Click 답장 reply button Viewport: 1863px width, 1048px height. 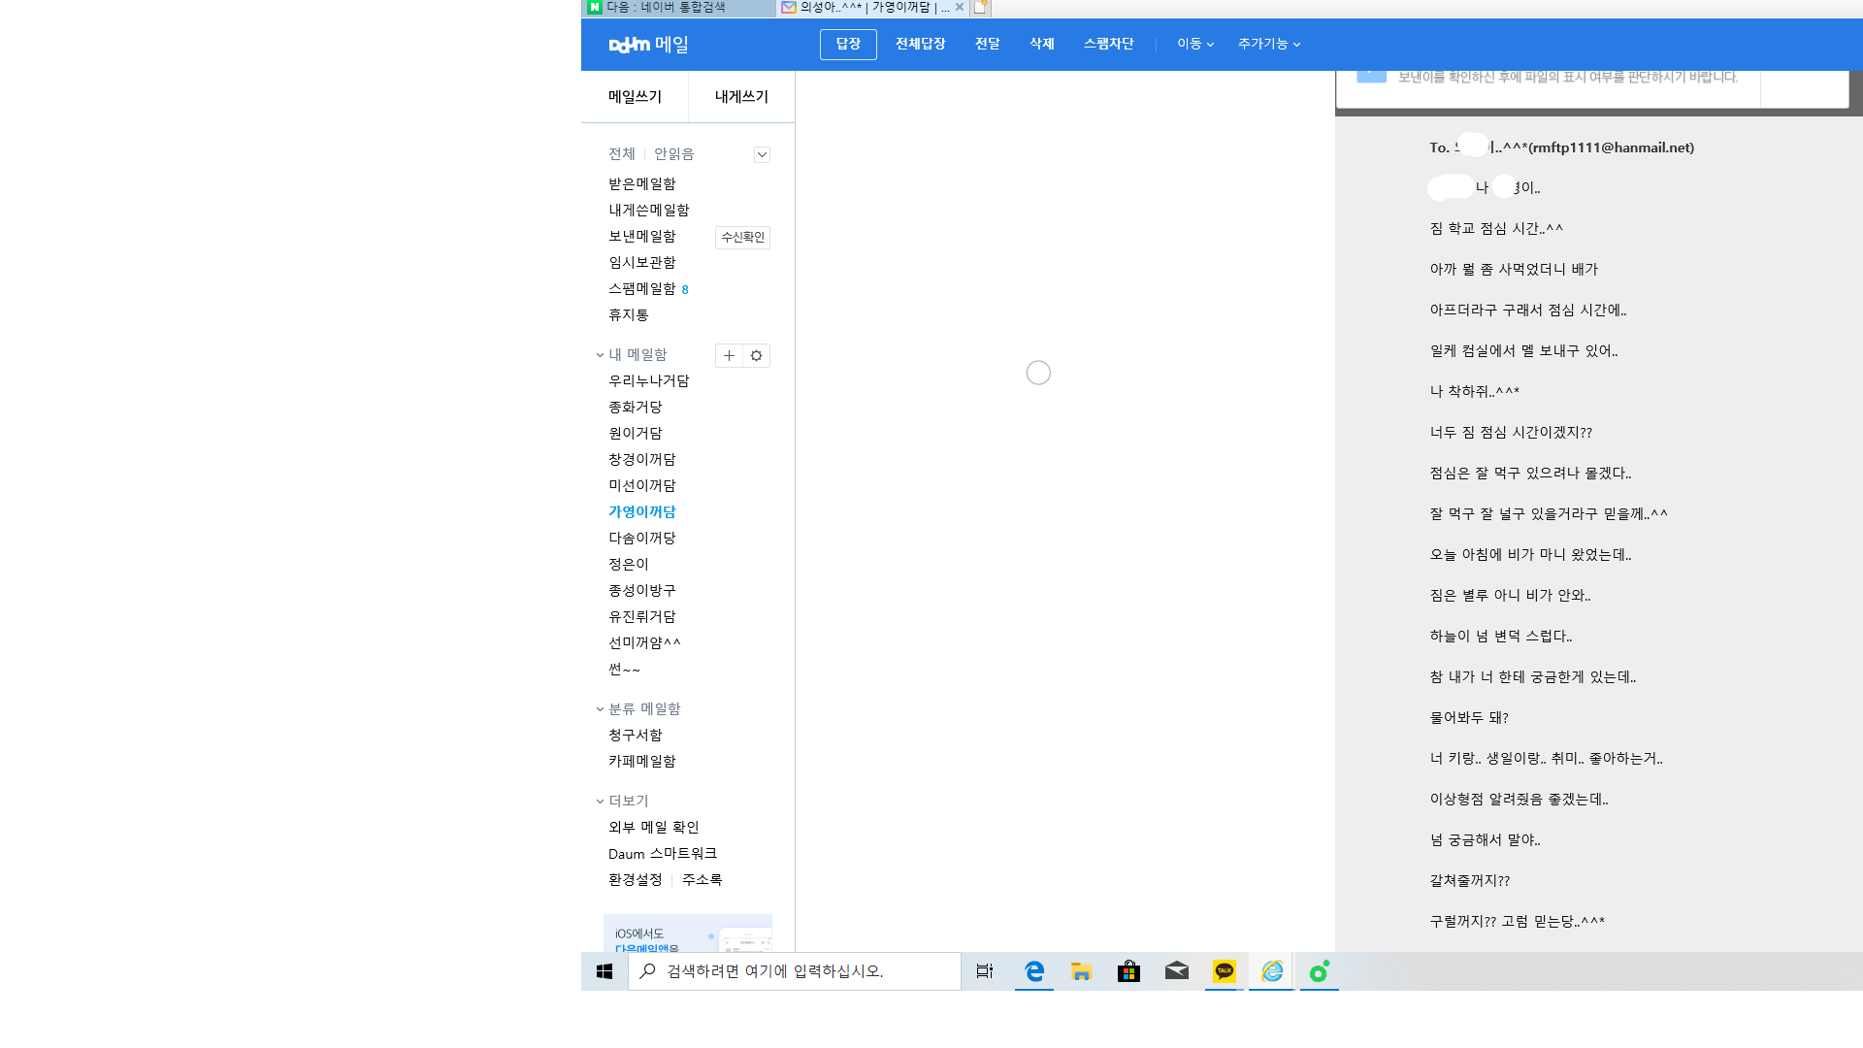[848, 44]
